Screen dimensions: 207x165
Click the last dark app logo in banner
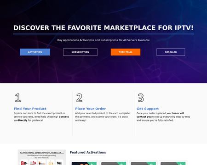pyautogui.click(x=59, y=163)
